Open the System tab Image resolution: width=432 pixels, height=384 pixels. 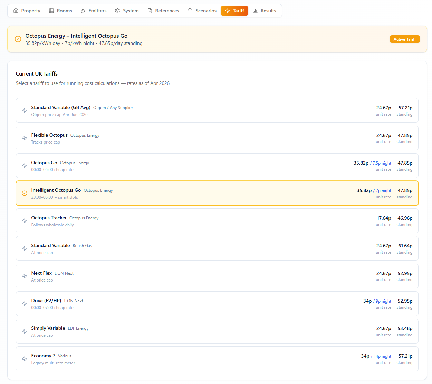point(127,11)
